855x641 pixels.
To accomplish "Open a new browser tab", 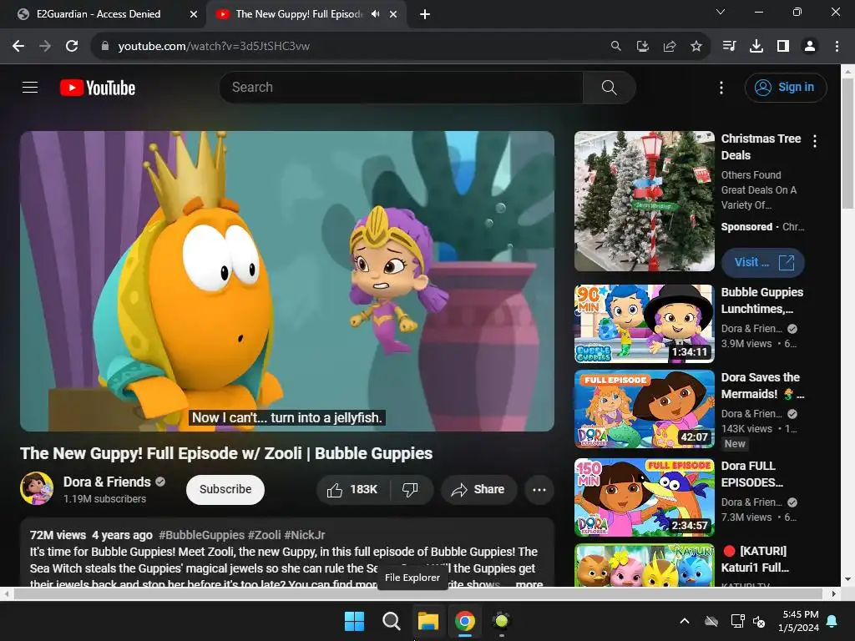I will click(x=425, y=14).
